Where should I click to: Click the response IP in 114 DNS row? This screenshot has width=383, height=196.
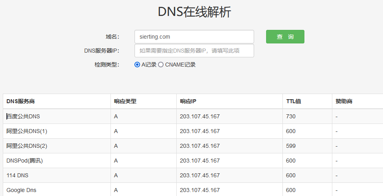(200, 175)
